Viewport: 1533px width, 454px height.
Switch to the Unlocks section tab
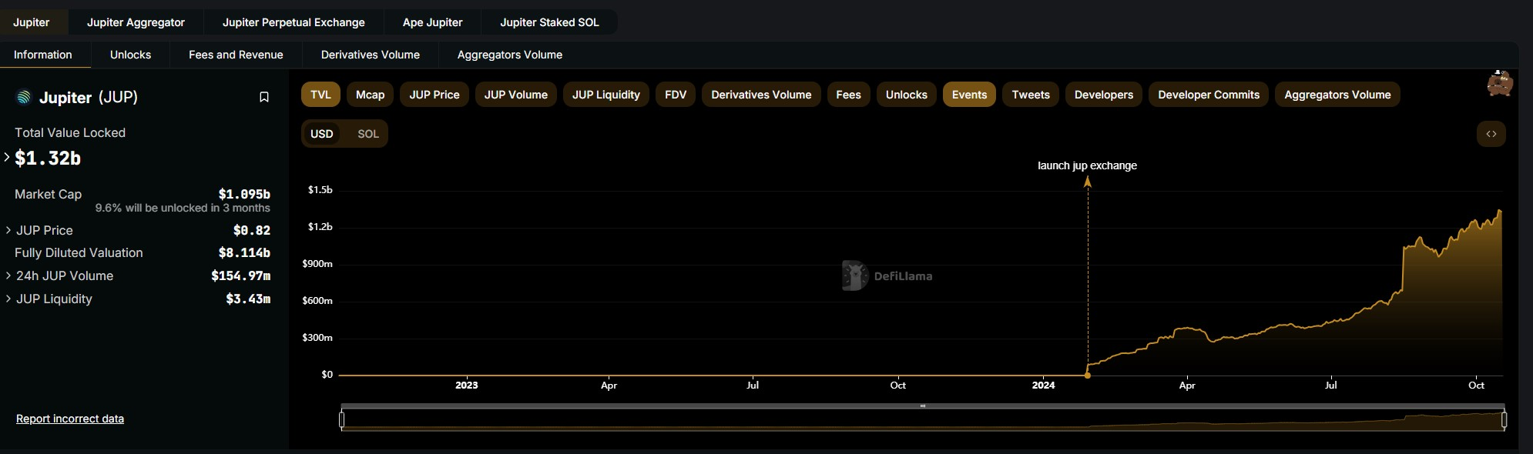coord(130,55)
